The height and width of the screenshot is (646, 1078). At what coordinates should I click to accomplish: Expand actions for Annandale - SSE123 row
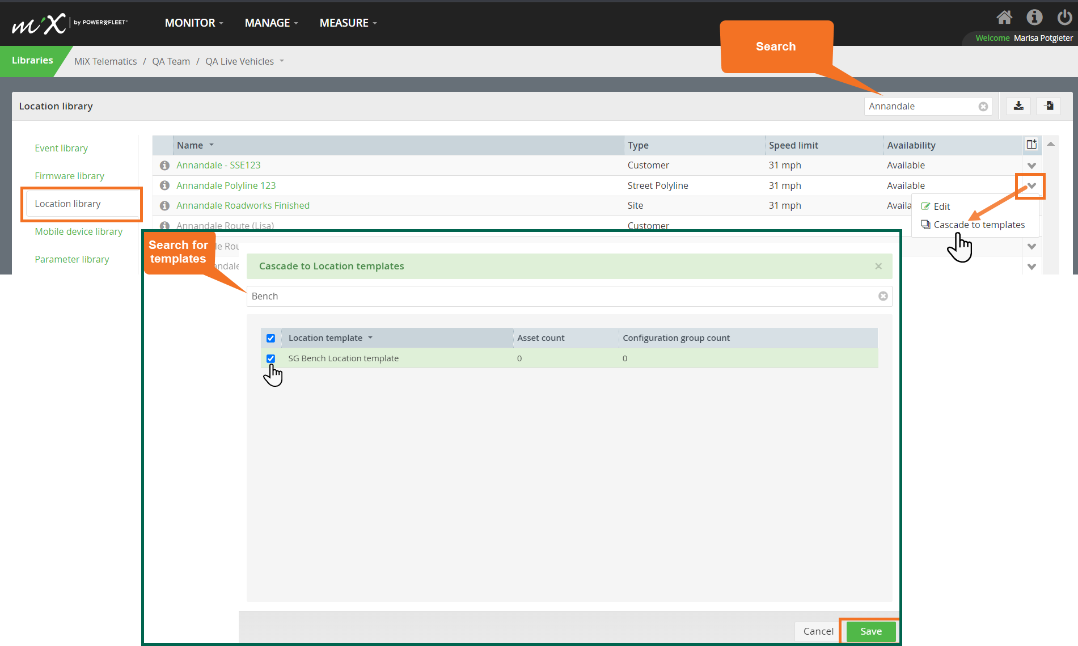(1032, 166)
